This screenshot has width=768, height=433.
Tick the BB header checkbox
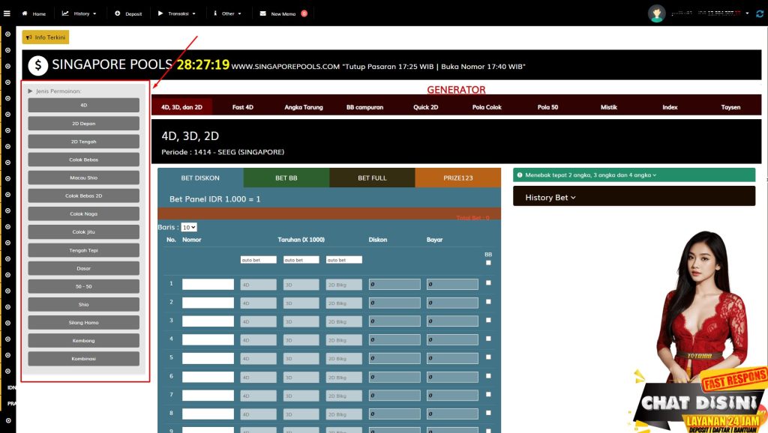(488, 263)
